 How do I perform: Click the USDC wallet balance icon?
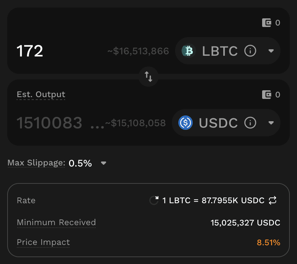[x=266, y=95]
